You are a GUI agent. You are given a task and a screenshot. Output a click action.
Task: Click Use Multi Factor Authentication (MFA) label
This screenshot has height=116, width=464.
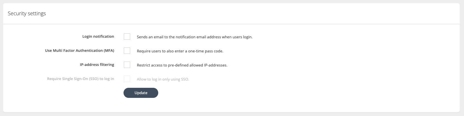(x=80, y=51)
